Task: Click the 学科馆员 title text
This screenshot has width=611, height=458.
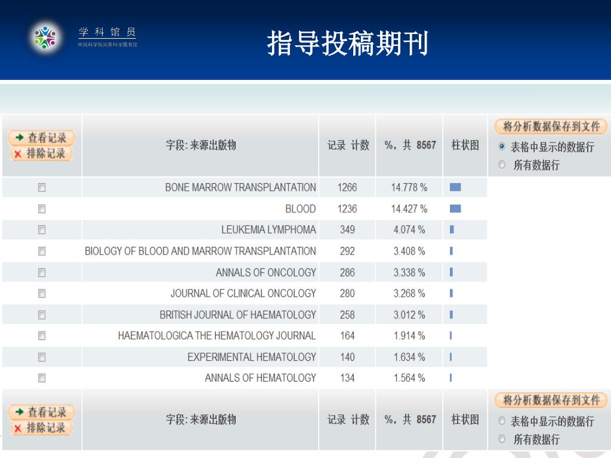Action: click(107, 32)
